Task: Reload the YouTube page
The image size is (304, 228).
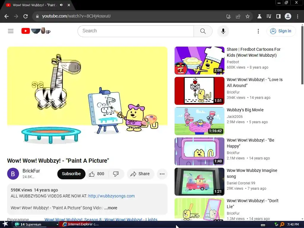Action: (x=26, y=16)
